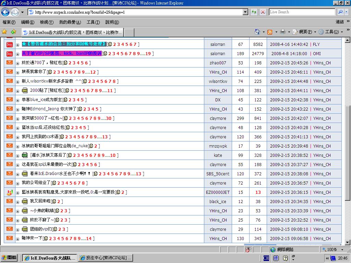Go to page 30 of '我突破5000了~紅包~' thread

pyautogui.click(x=109, y=118)
